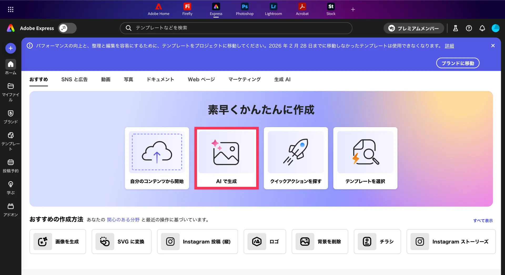Click the notifications bell icon
The height and width of the screenshot is (275, 505).
tap(482, 28)
